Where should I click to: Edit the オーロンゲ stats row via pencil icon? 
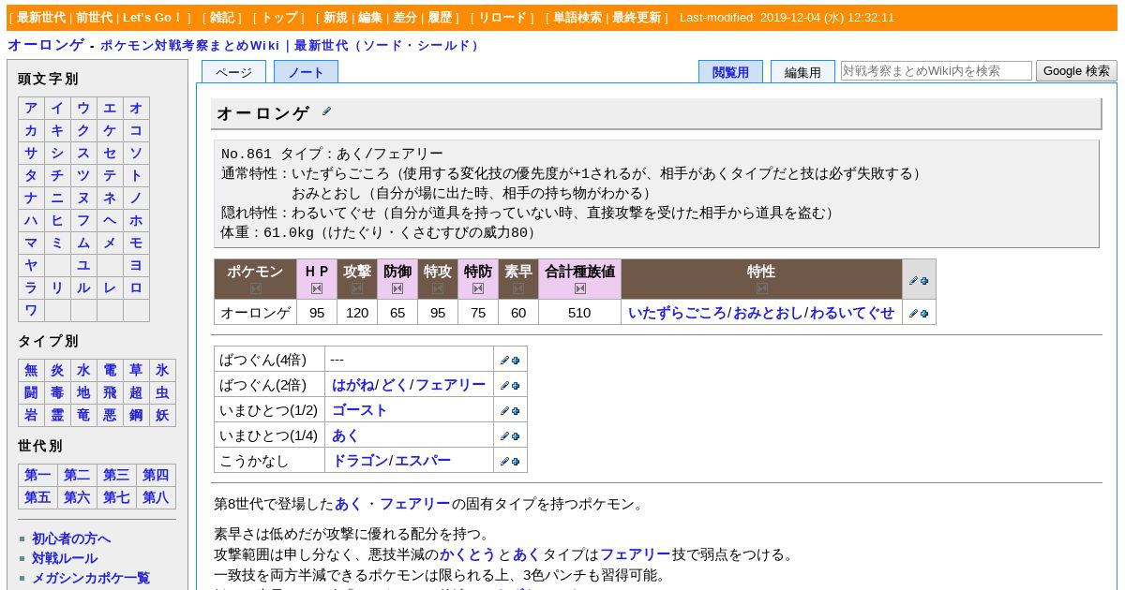[913, 313]
